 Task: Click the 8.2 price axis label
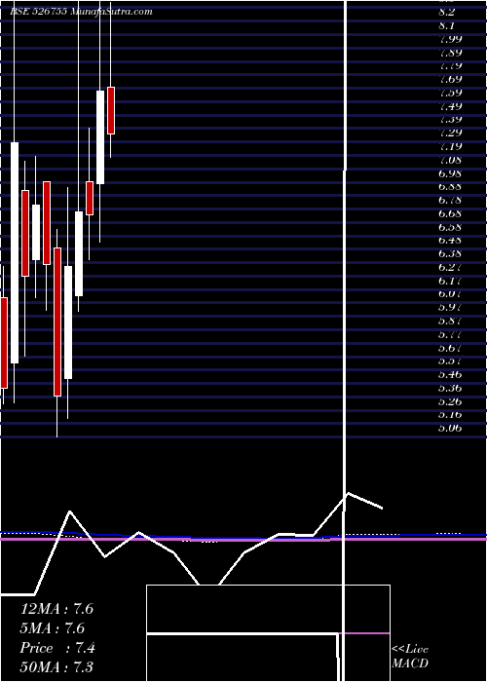(x=447, y=12)
